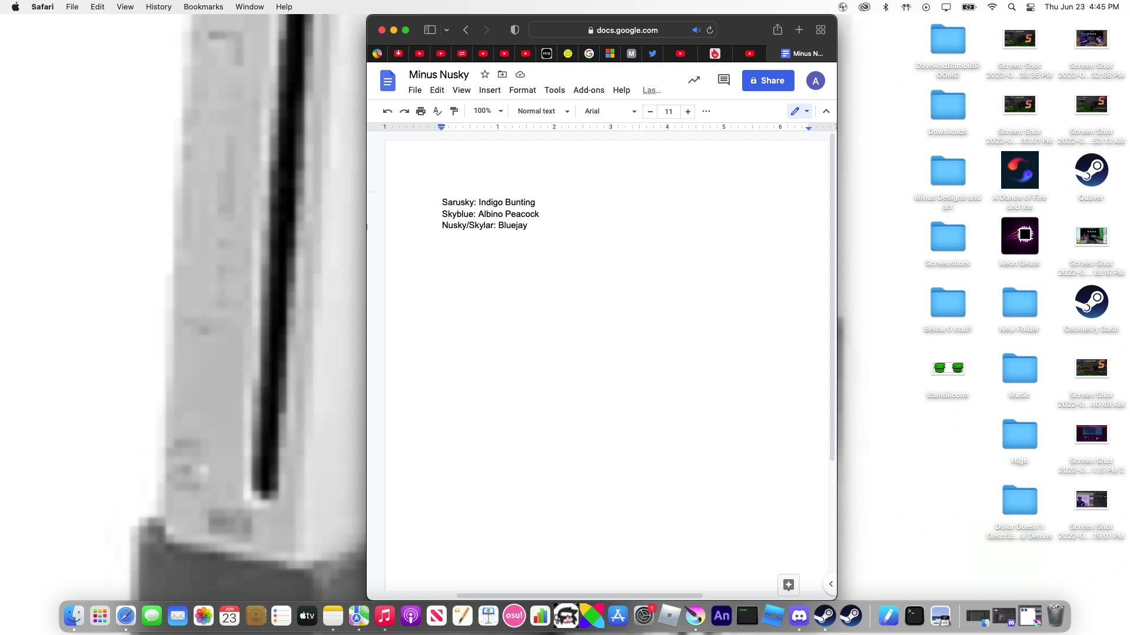Screen dimensions: 1130x635
Task: Click the font size input field
Action: pos(669,111)
